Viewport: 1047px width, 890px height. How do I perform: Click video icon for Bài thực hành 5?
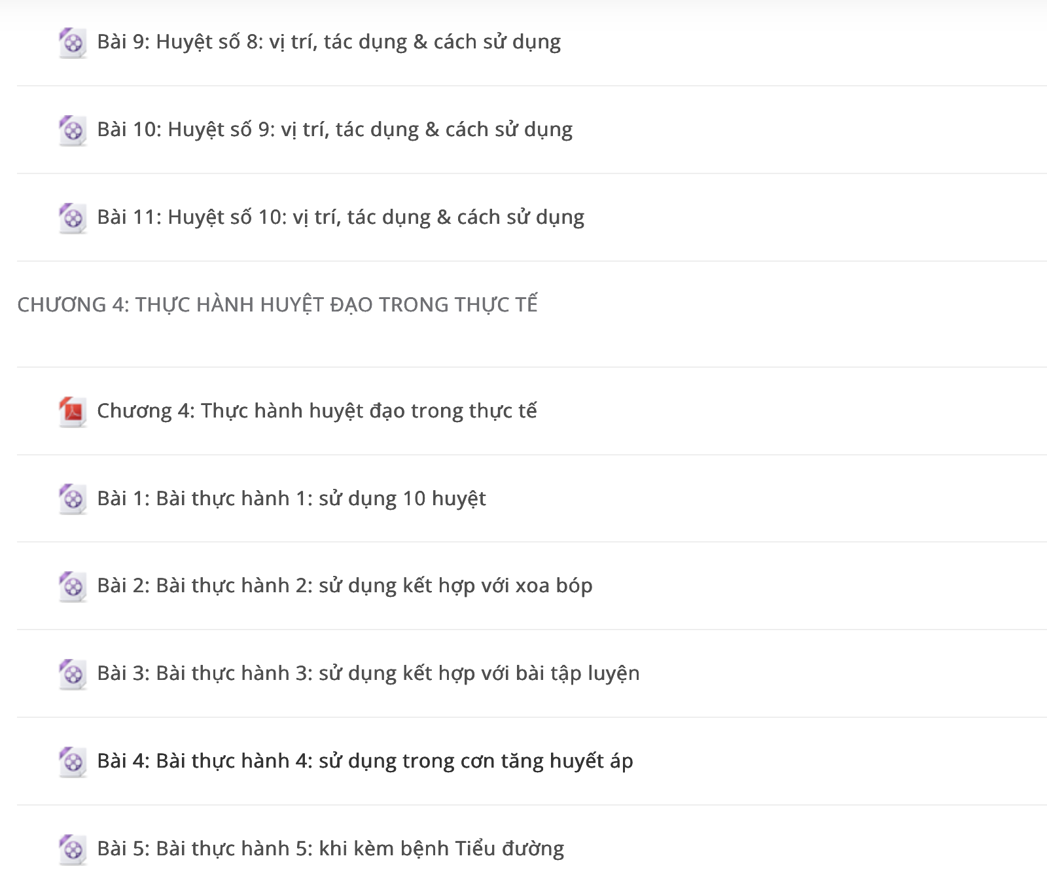[73, 850]
